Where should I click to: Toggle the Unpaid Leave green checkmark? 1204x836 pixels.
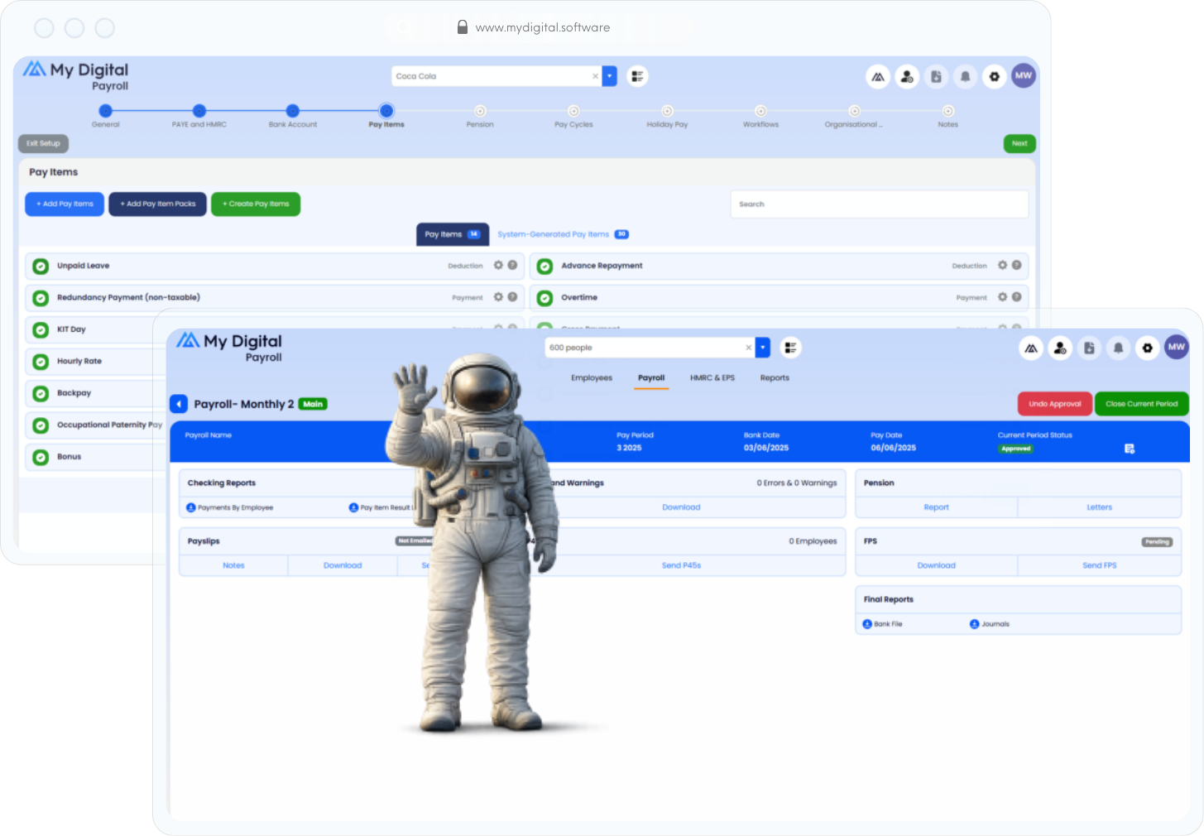[41, 267]
